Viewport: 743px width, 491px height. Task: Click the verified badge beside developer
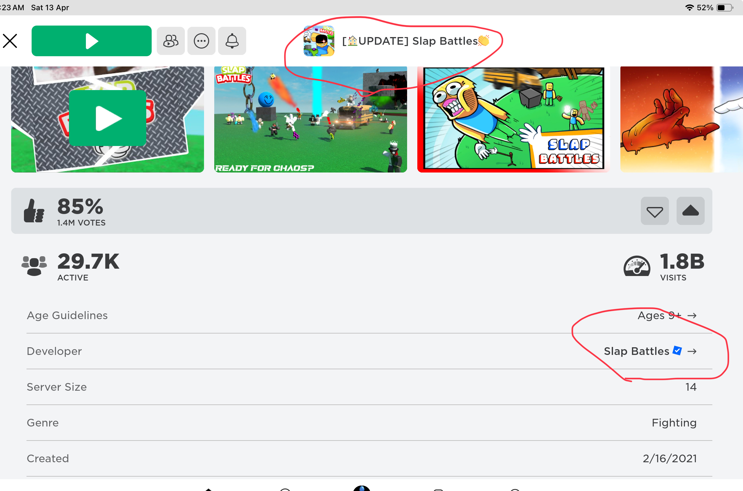coord(677,351)
